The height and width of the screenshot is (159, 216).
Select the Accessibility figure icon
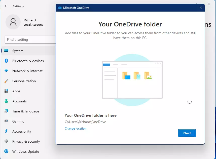pyautogui.click(x=6, y=131)
